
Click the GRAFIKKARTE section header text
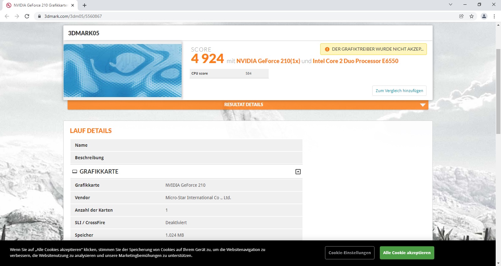pos(99,172)
